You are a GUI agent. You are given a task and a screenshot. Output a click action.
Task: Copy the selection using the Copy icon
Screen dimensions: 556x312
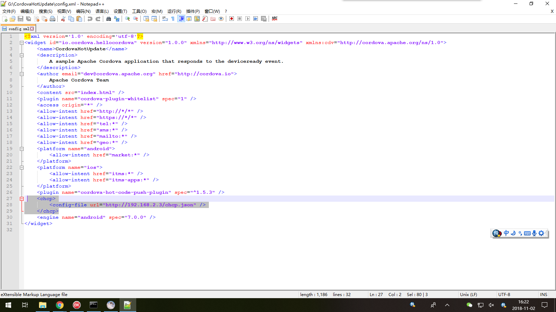click(71, 19)
